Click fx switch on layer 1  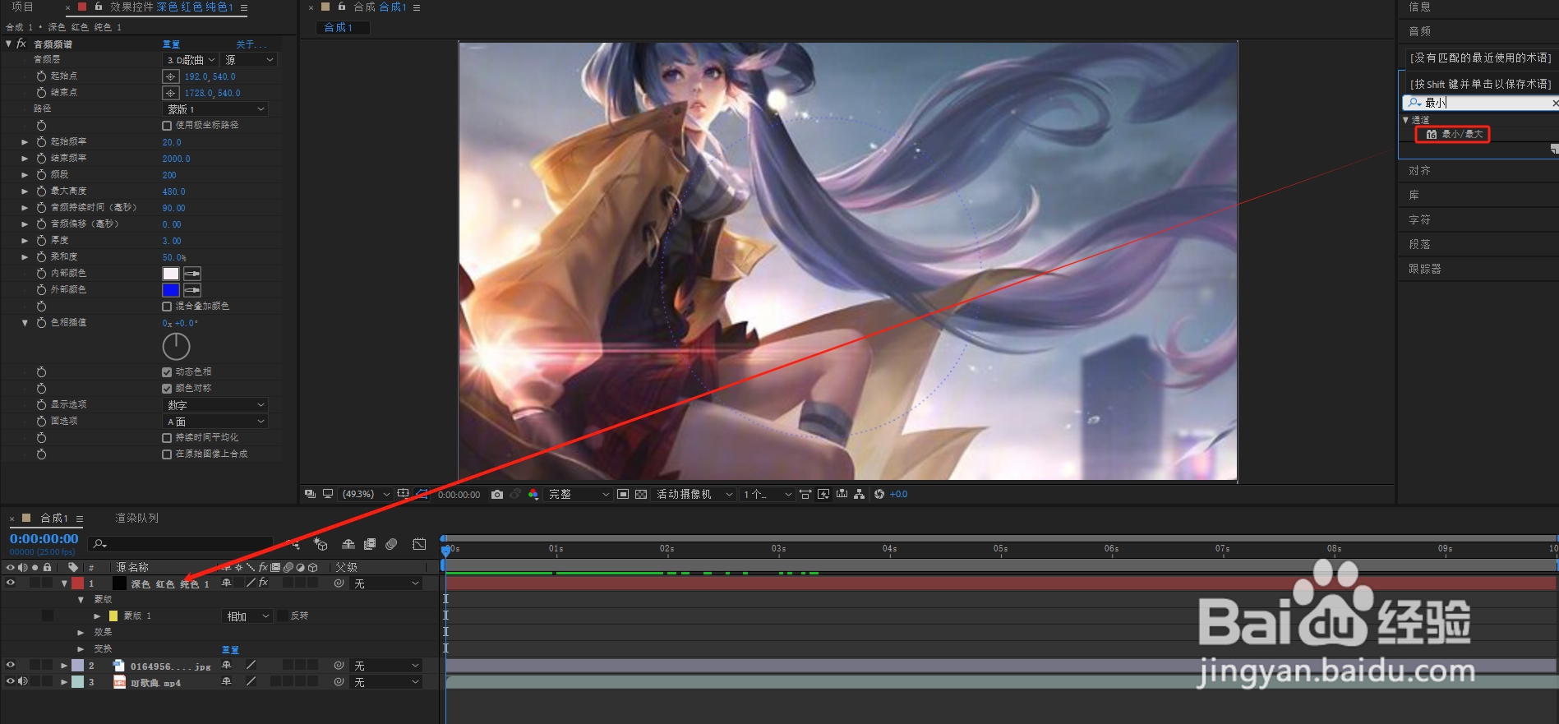263,583
